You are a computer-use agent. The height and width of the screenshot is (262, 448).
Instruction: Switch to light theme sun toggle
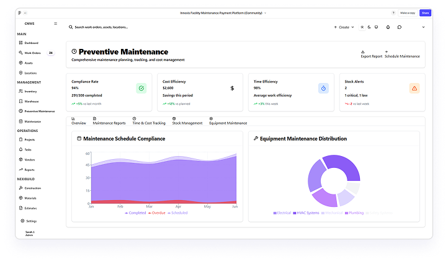[x=362, y=27]
